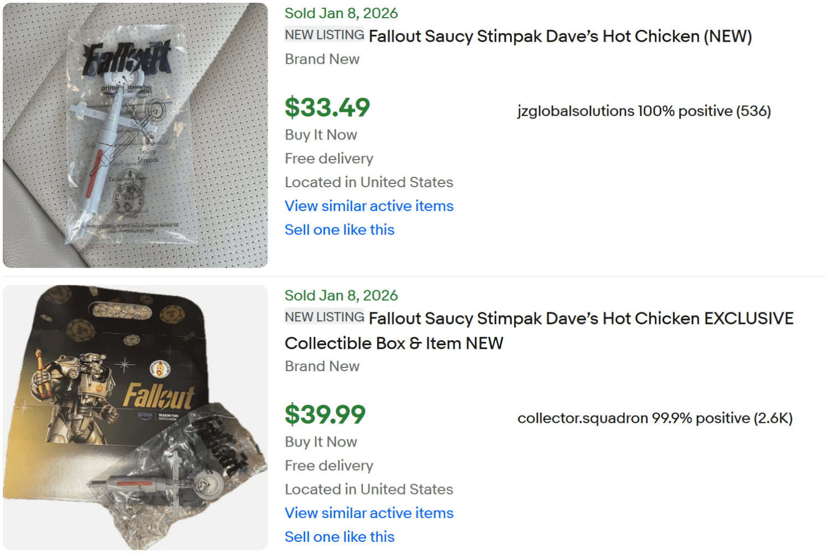Viewport: 831px width, 554px height.
Task: Click View similar active items on second listing
Action: [x=368, y=513]
